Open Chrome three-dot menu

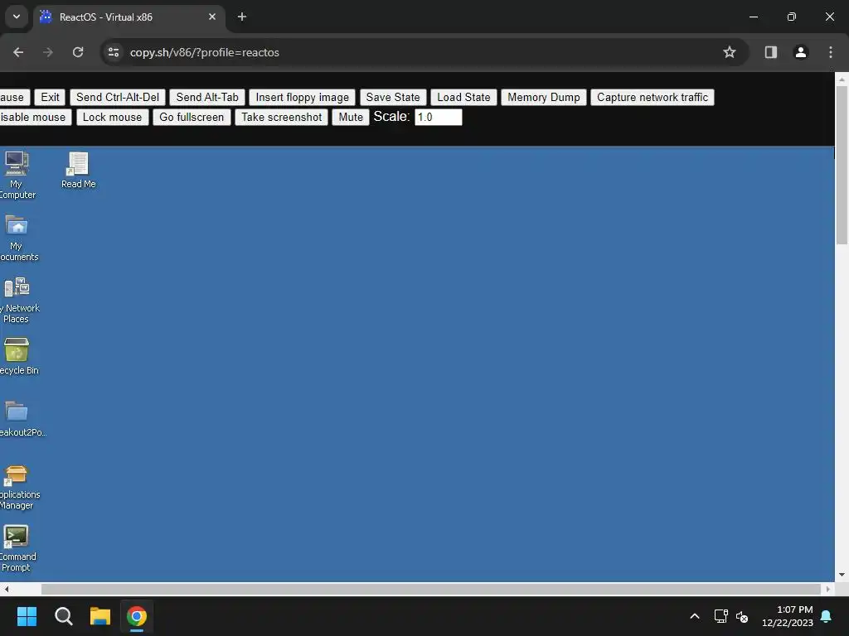coord(830,52)
